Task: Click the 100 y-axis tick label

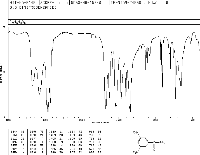Action: pyautogui.click(x=3, y=27)
